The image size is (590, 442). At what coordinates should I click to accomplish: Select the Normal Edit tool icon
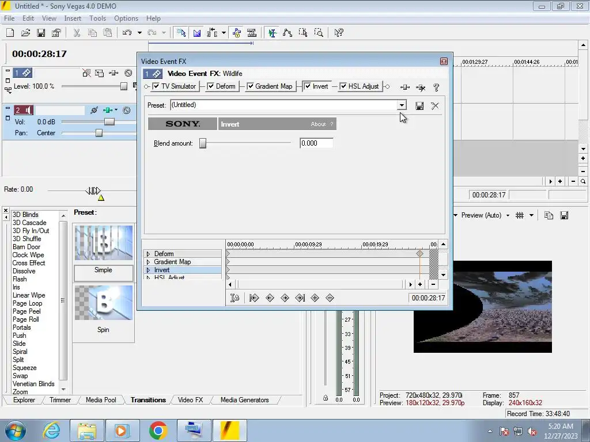pos(273,33)
